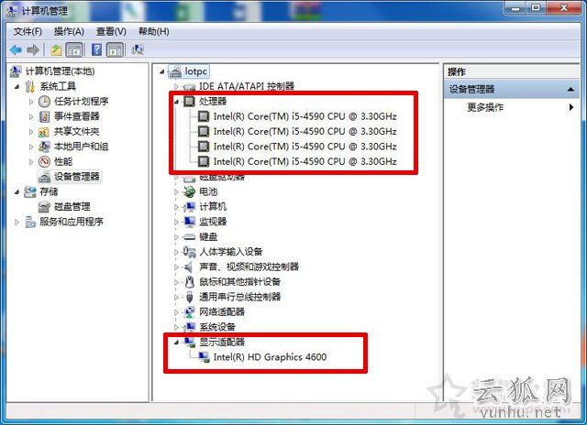Select 磁盘管理 under 存储
587x425 pixels.
(72, 207)
